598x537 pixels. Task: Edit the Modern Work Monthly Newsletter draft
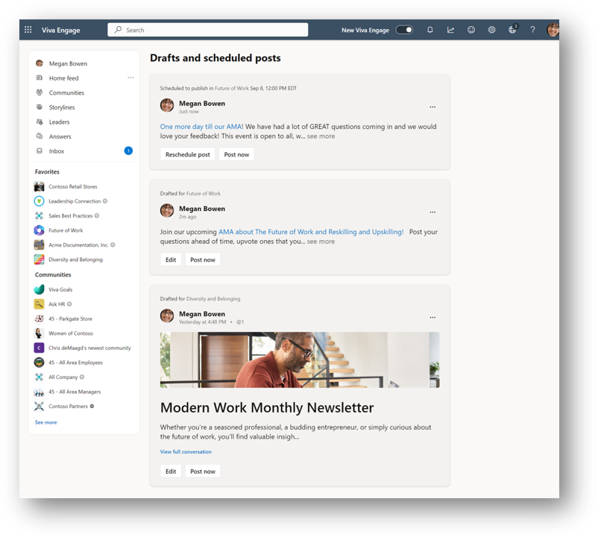coord(171,471)
